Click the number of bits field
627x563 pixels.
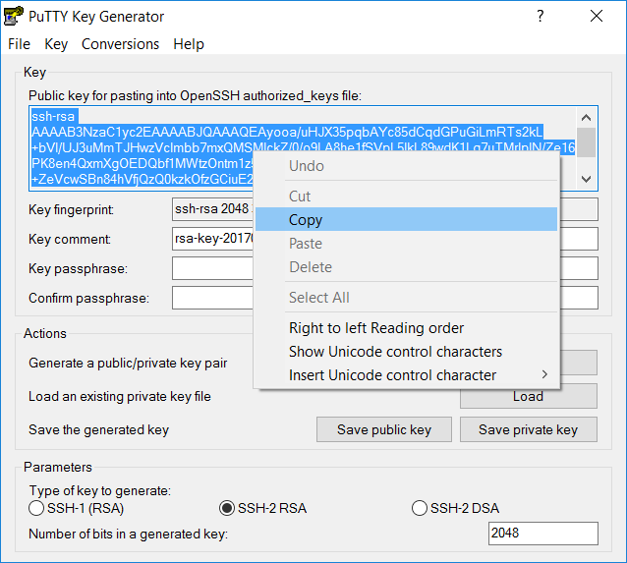pyautogui.click(x=543, y=533)
